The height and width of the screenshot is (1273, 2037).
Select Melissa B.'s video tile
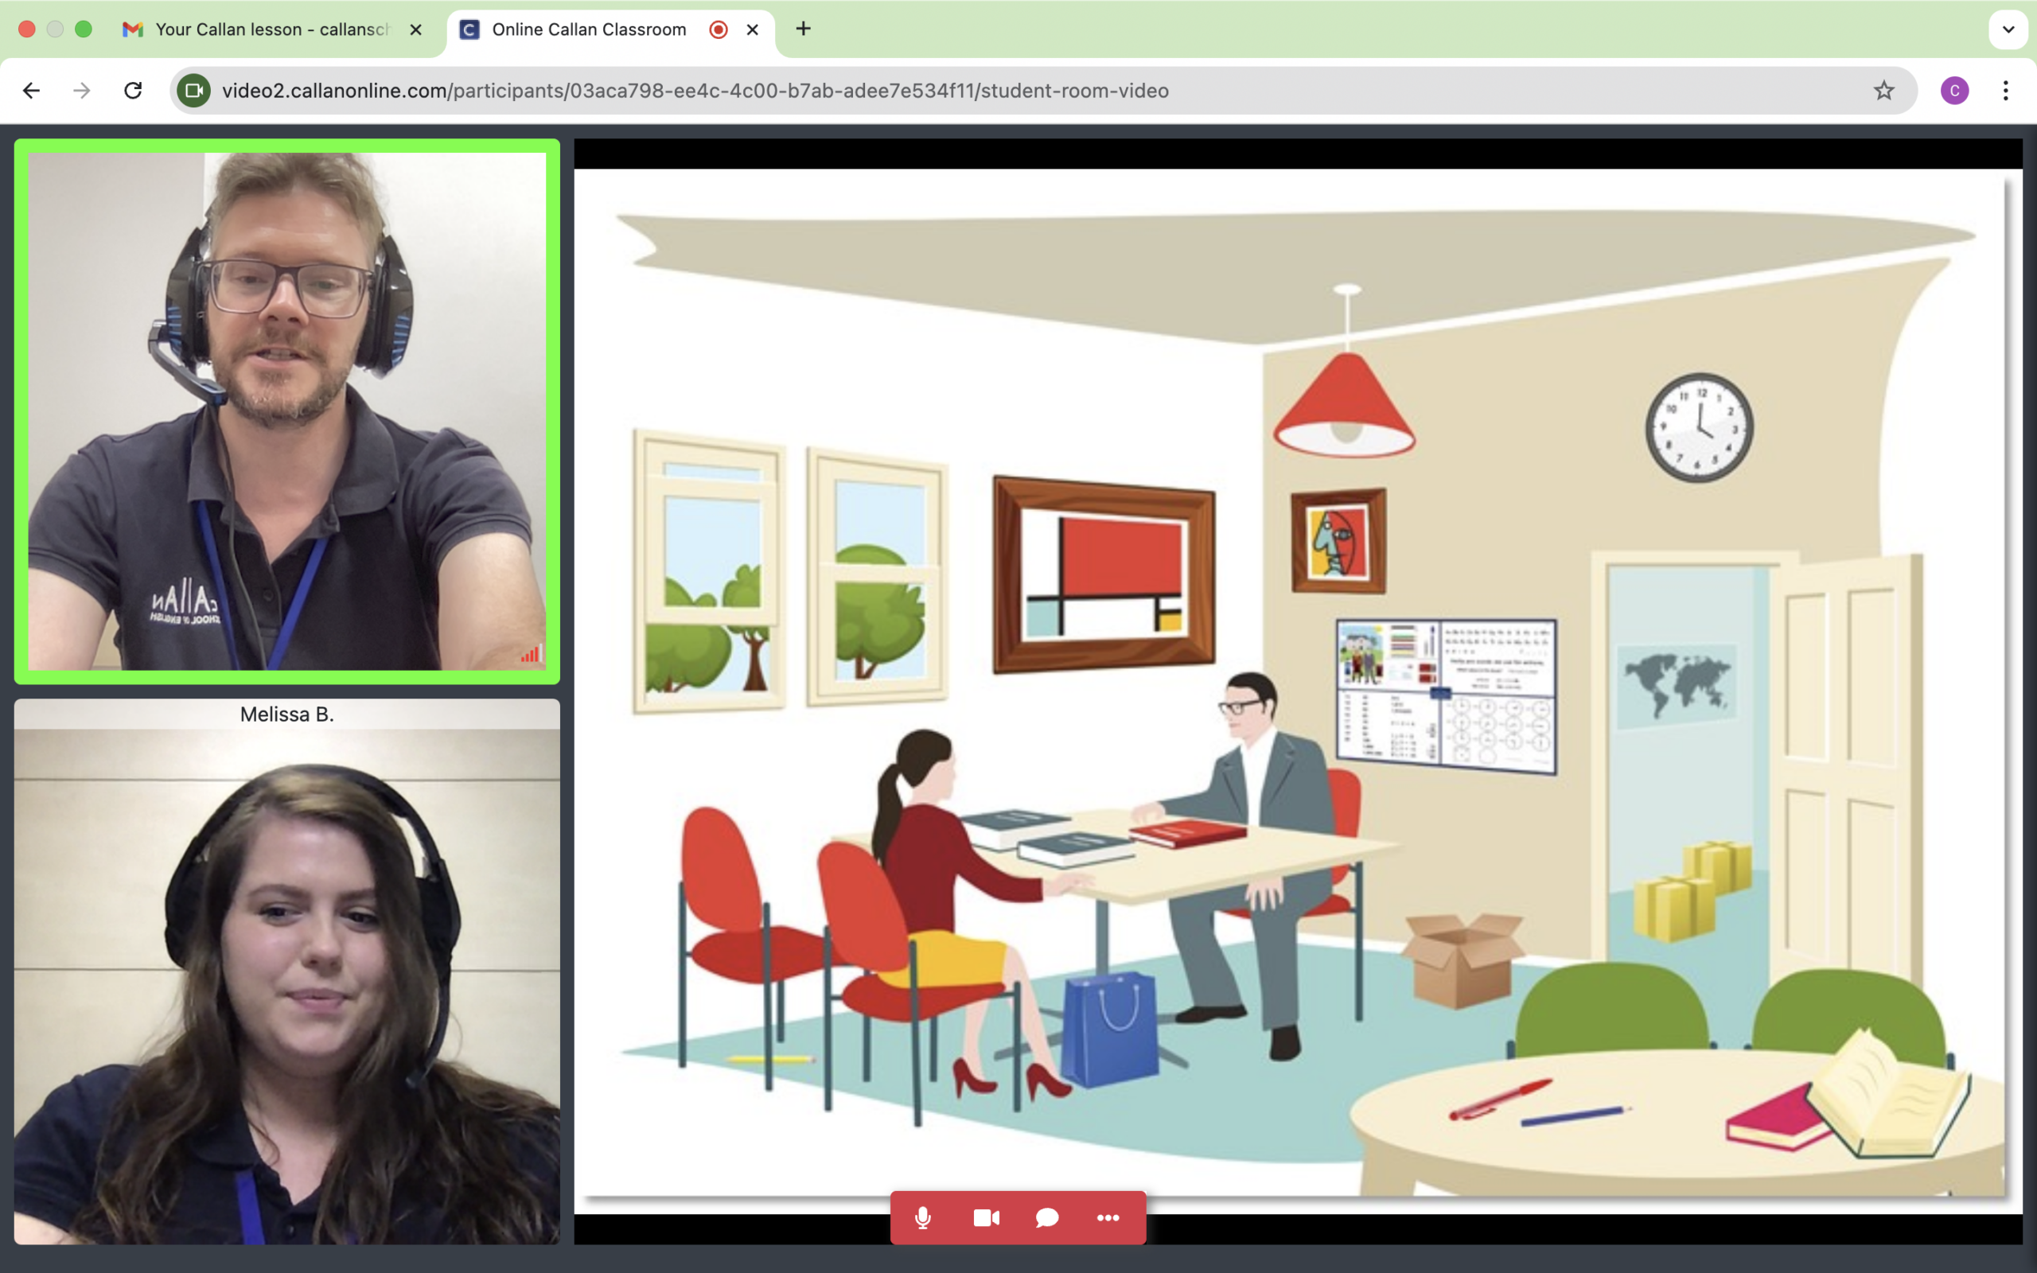click(287, 971)
